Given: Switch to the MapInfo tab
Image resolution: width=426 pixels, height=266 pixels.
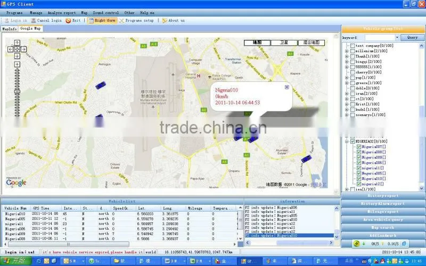Looking at the screenshot, I should tap(10, 29).
